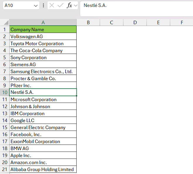
Task: Select column C header
Action: (111, 22)
